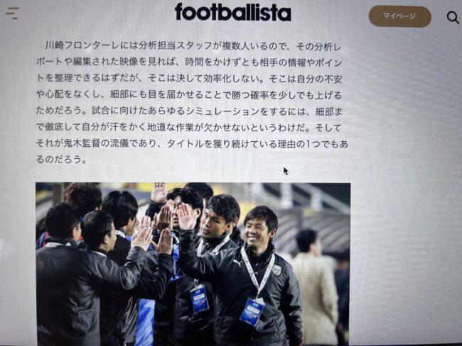Click the front blue ID badge on lanyard
Screen dimensions: 462x346
(252, 311)
